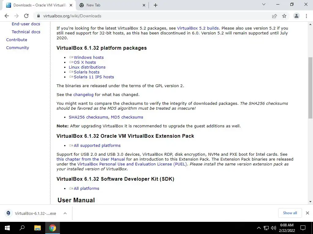This screenshot has height=234, width=313.
Task: Reload the VirtualBox downloads page
Action: coord(26,16)
